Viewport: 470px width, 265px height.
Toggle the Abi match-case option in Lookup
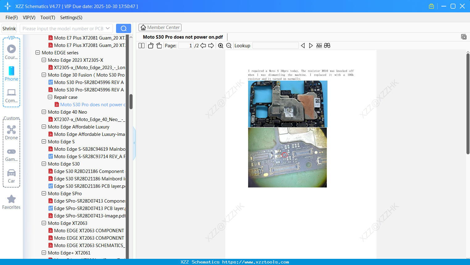click(319, 45)
